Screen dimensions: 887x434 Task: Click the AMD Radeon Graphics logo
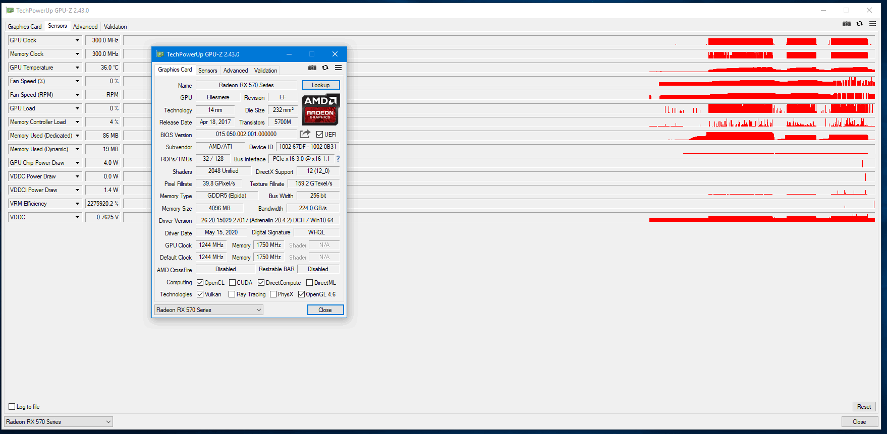pyautogui.click(x=320, y=109)
